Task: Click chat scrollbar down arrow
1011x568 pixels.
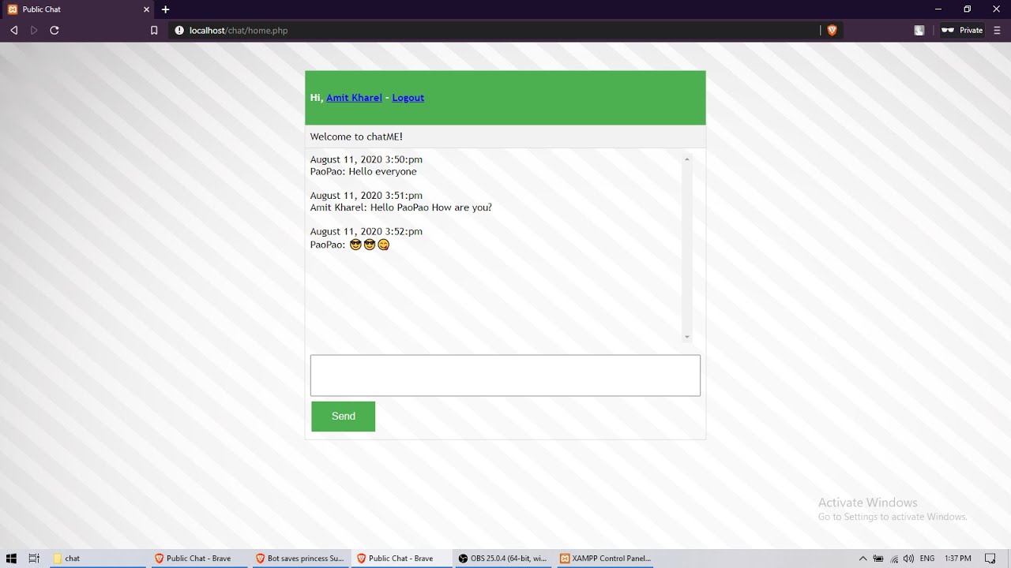Action: (687, 337)
